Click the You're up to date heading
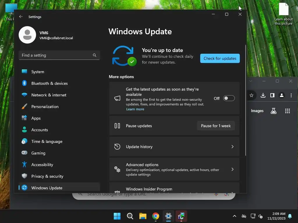 click(x=162, y=50)
